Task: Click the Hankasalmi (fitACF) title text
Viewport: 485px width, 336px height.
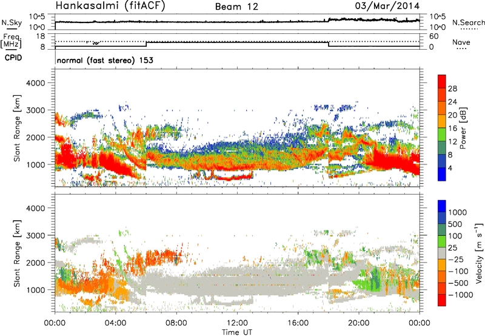Action: tap(110, 6)
